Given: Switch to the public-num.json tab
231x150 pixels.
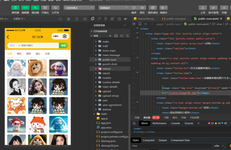Looking at the screenshot, I should pos(175,19).
